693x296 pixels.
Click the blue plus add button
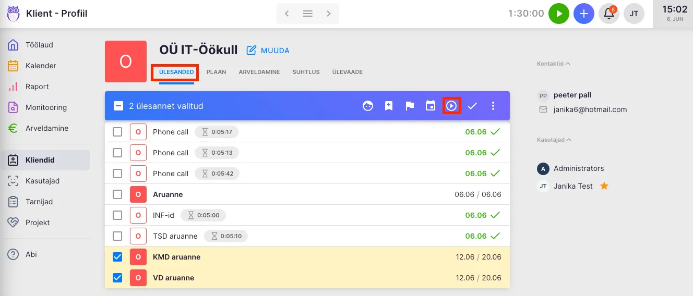click(583, 14)
